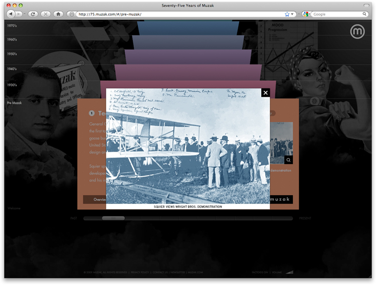Adjust the volume wedge control in the footer
376x285 pixels.
[289, 272]
